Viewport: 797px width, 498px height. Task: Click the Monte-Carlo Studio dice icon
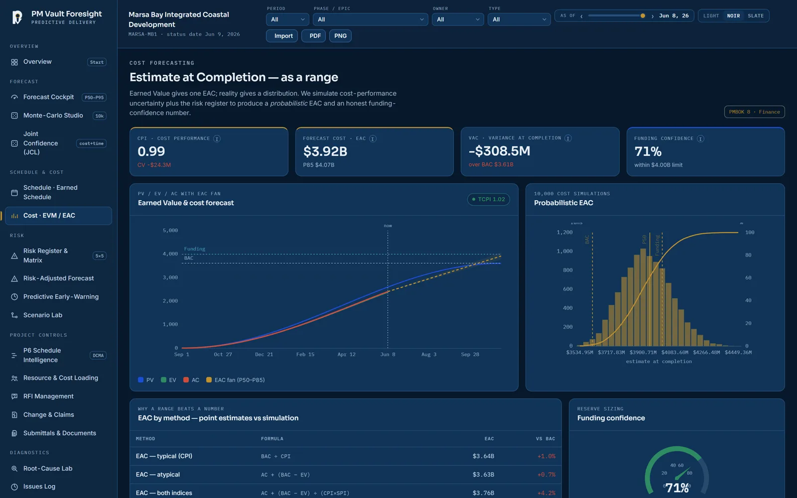[14, 116]
